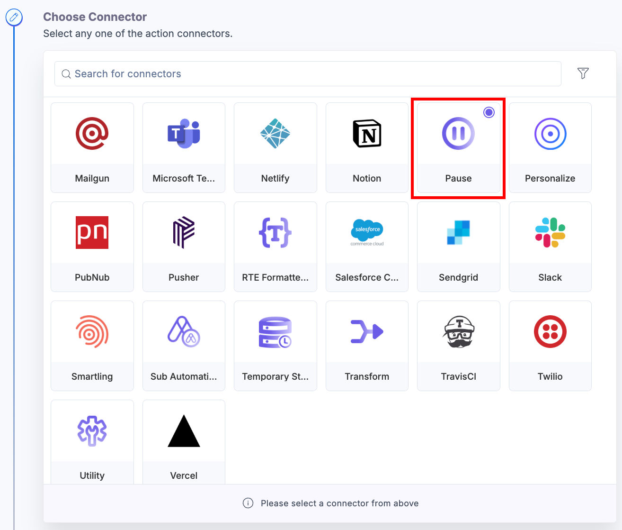Pick the Vercel triangle icon
This screenshot has height=530, width=622.
tap(184, 431)
